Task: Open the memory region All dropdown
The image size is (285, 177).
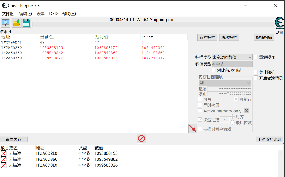Action: [x=225, y=83]
